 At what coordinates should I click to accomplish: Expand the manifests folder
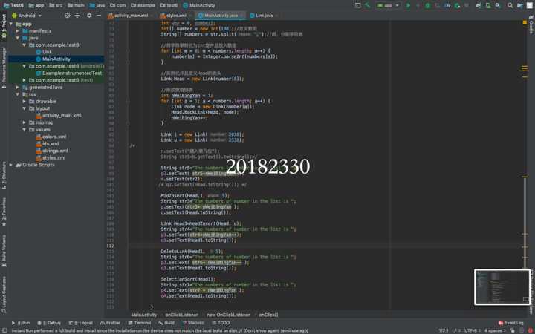pos(18,30)
